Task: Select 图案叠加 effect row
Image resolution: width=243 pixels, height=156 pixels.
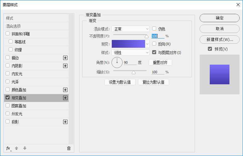Action: 36,106
